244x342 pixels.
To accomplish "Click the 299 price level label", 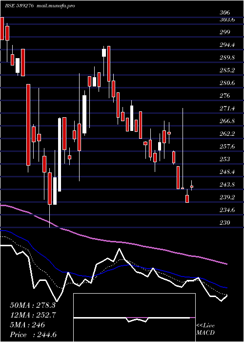I will pos(225,32).
